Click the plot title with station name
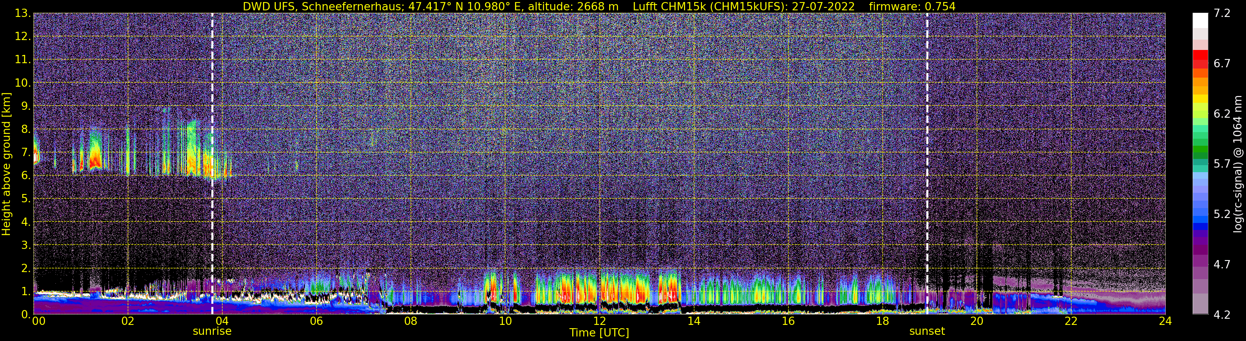 tap(599, 6)
